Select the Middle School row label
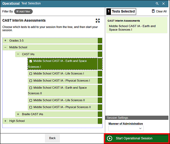The image size is (170, 144). point(18,47)
